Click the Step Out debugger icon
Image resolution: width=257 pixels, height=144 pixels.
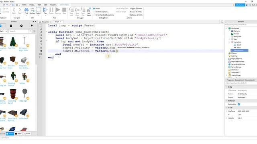point(83,10)
